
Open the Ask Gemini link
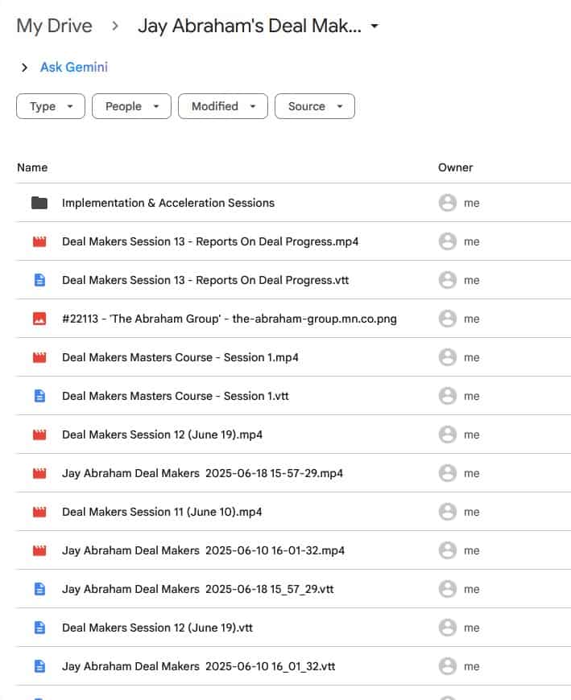[x=74, y=68]
